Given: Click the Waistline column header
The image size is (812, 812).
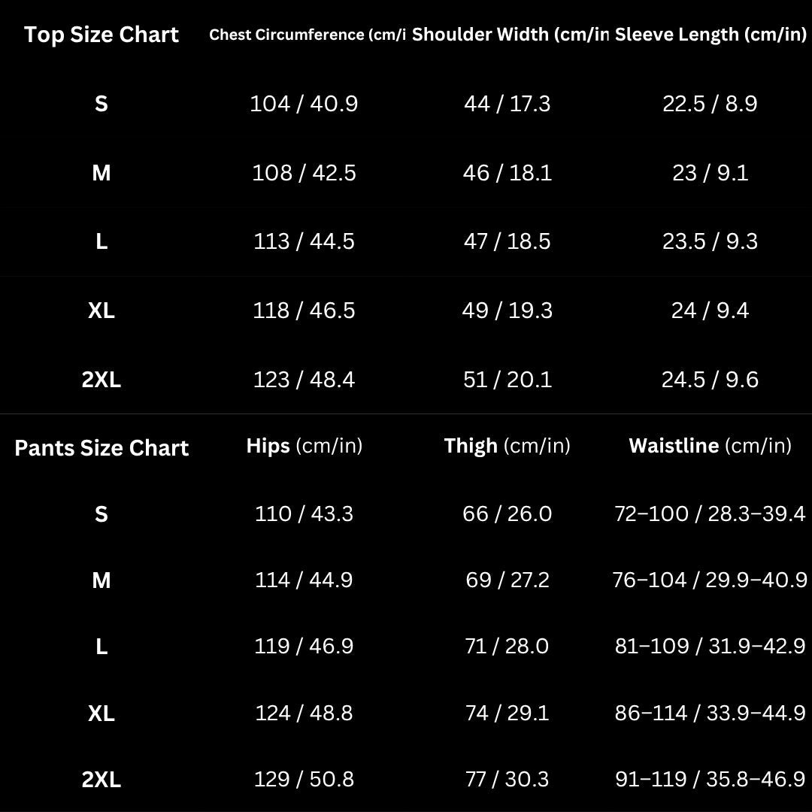Looking at the screenshot, I should click(x=710, y=446).
